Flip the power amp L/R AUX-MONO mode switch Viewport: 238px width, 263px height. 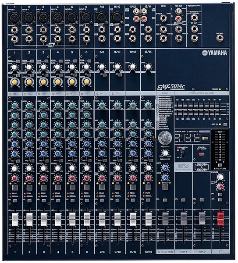click(x=192, y=138)
